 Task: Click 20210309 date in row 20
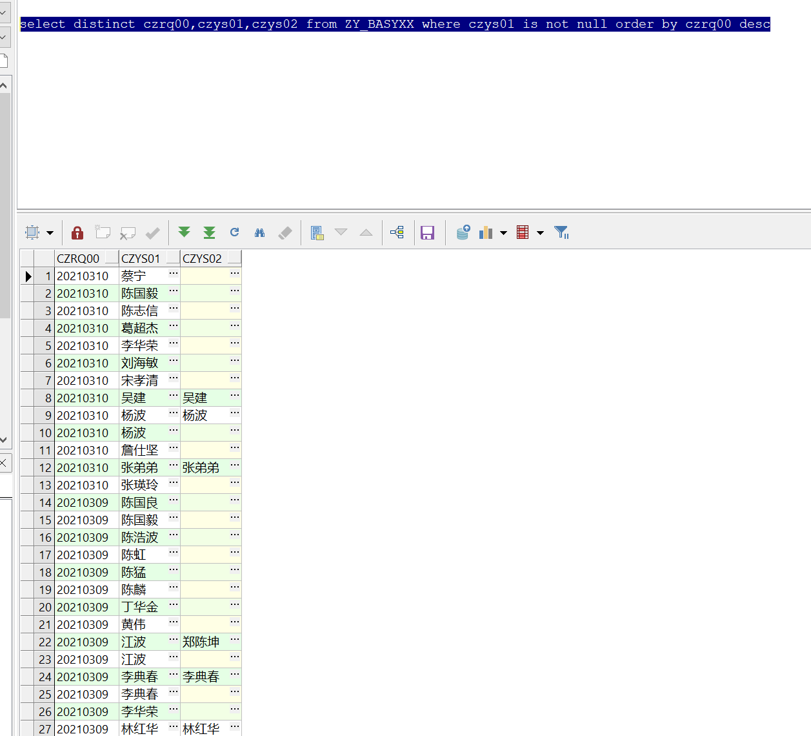click(x=86, y=608)
